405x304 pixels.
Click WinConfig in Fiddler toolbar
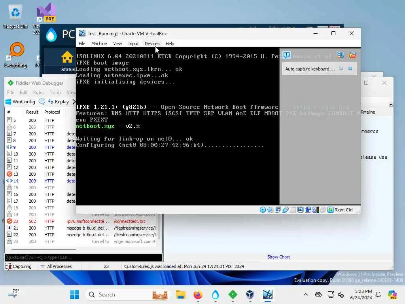coord(21,102)
